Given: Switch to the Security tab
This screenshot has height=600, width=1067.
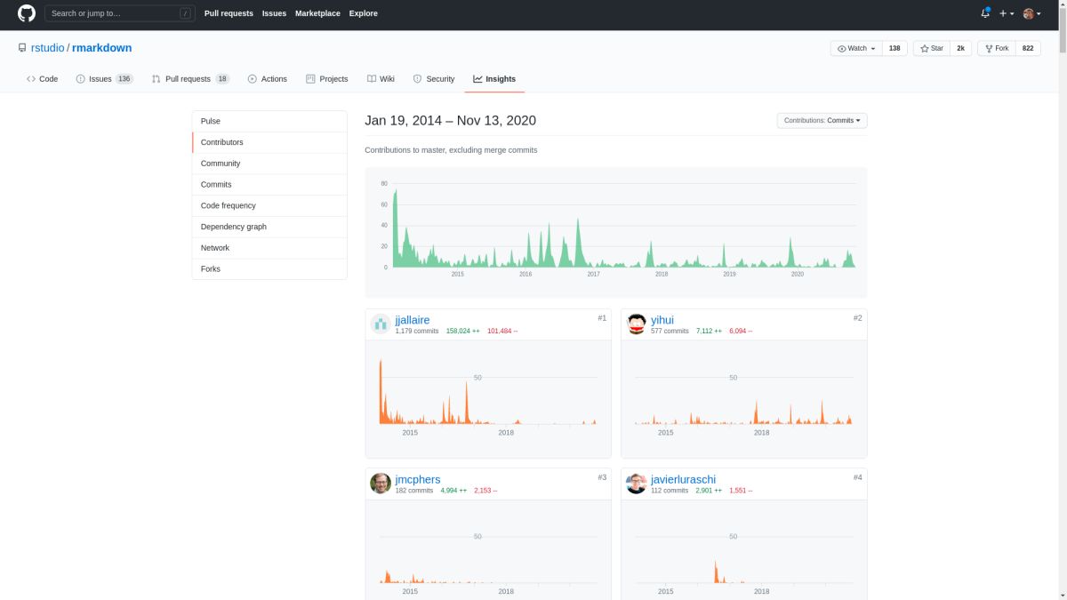Looking at the screenshot, I should pos(433,79).
